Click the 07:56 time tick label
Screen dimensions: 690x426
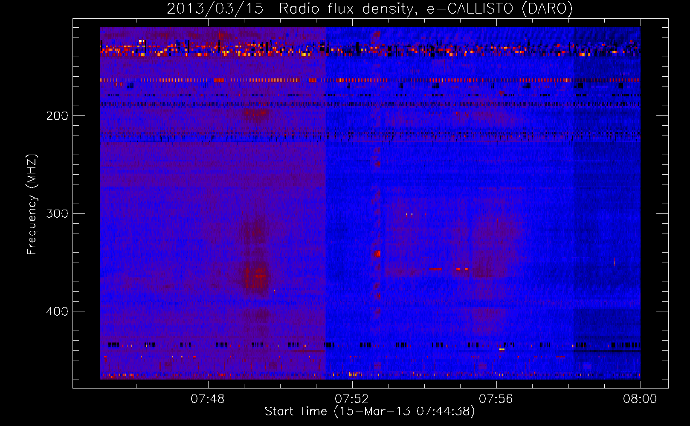[496, 399]
